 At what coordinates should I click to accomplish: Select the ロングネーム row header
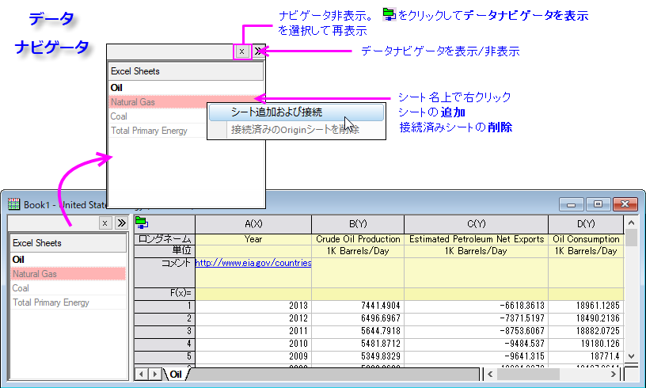click(x=165, y=239)
